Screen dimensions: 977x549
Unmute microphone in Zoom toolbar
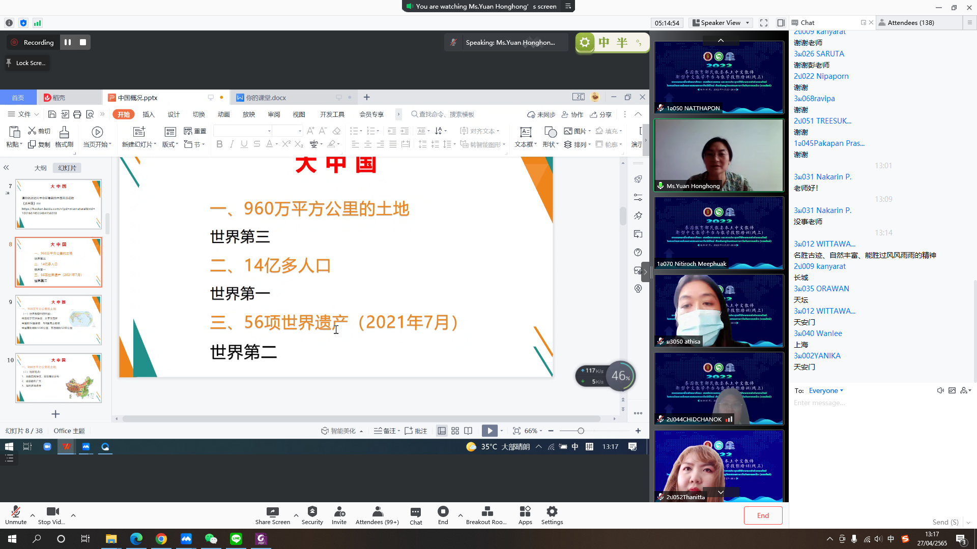click(x=16, y=515)
